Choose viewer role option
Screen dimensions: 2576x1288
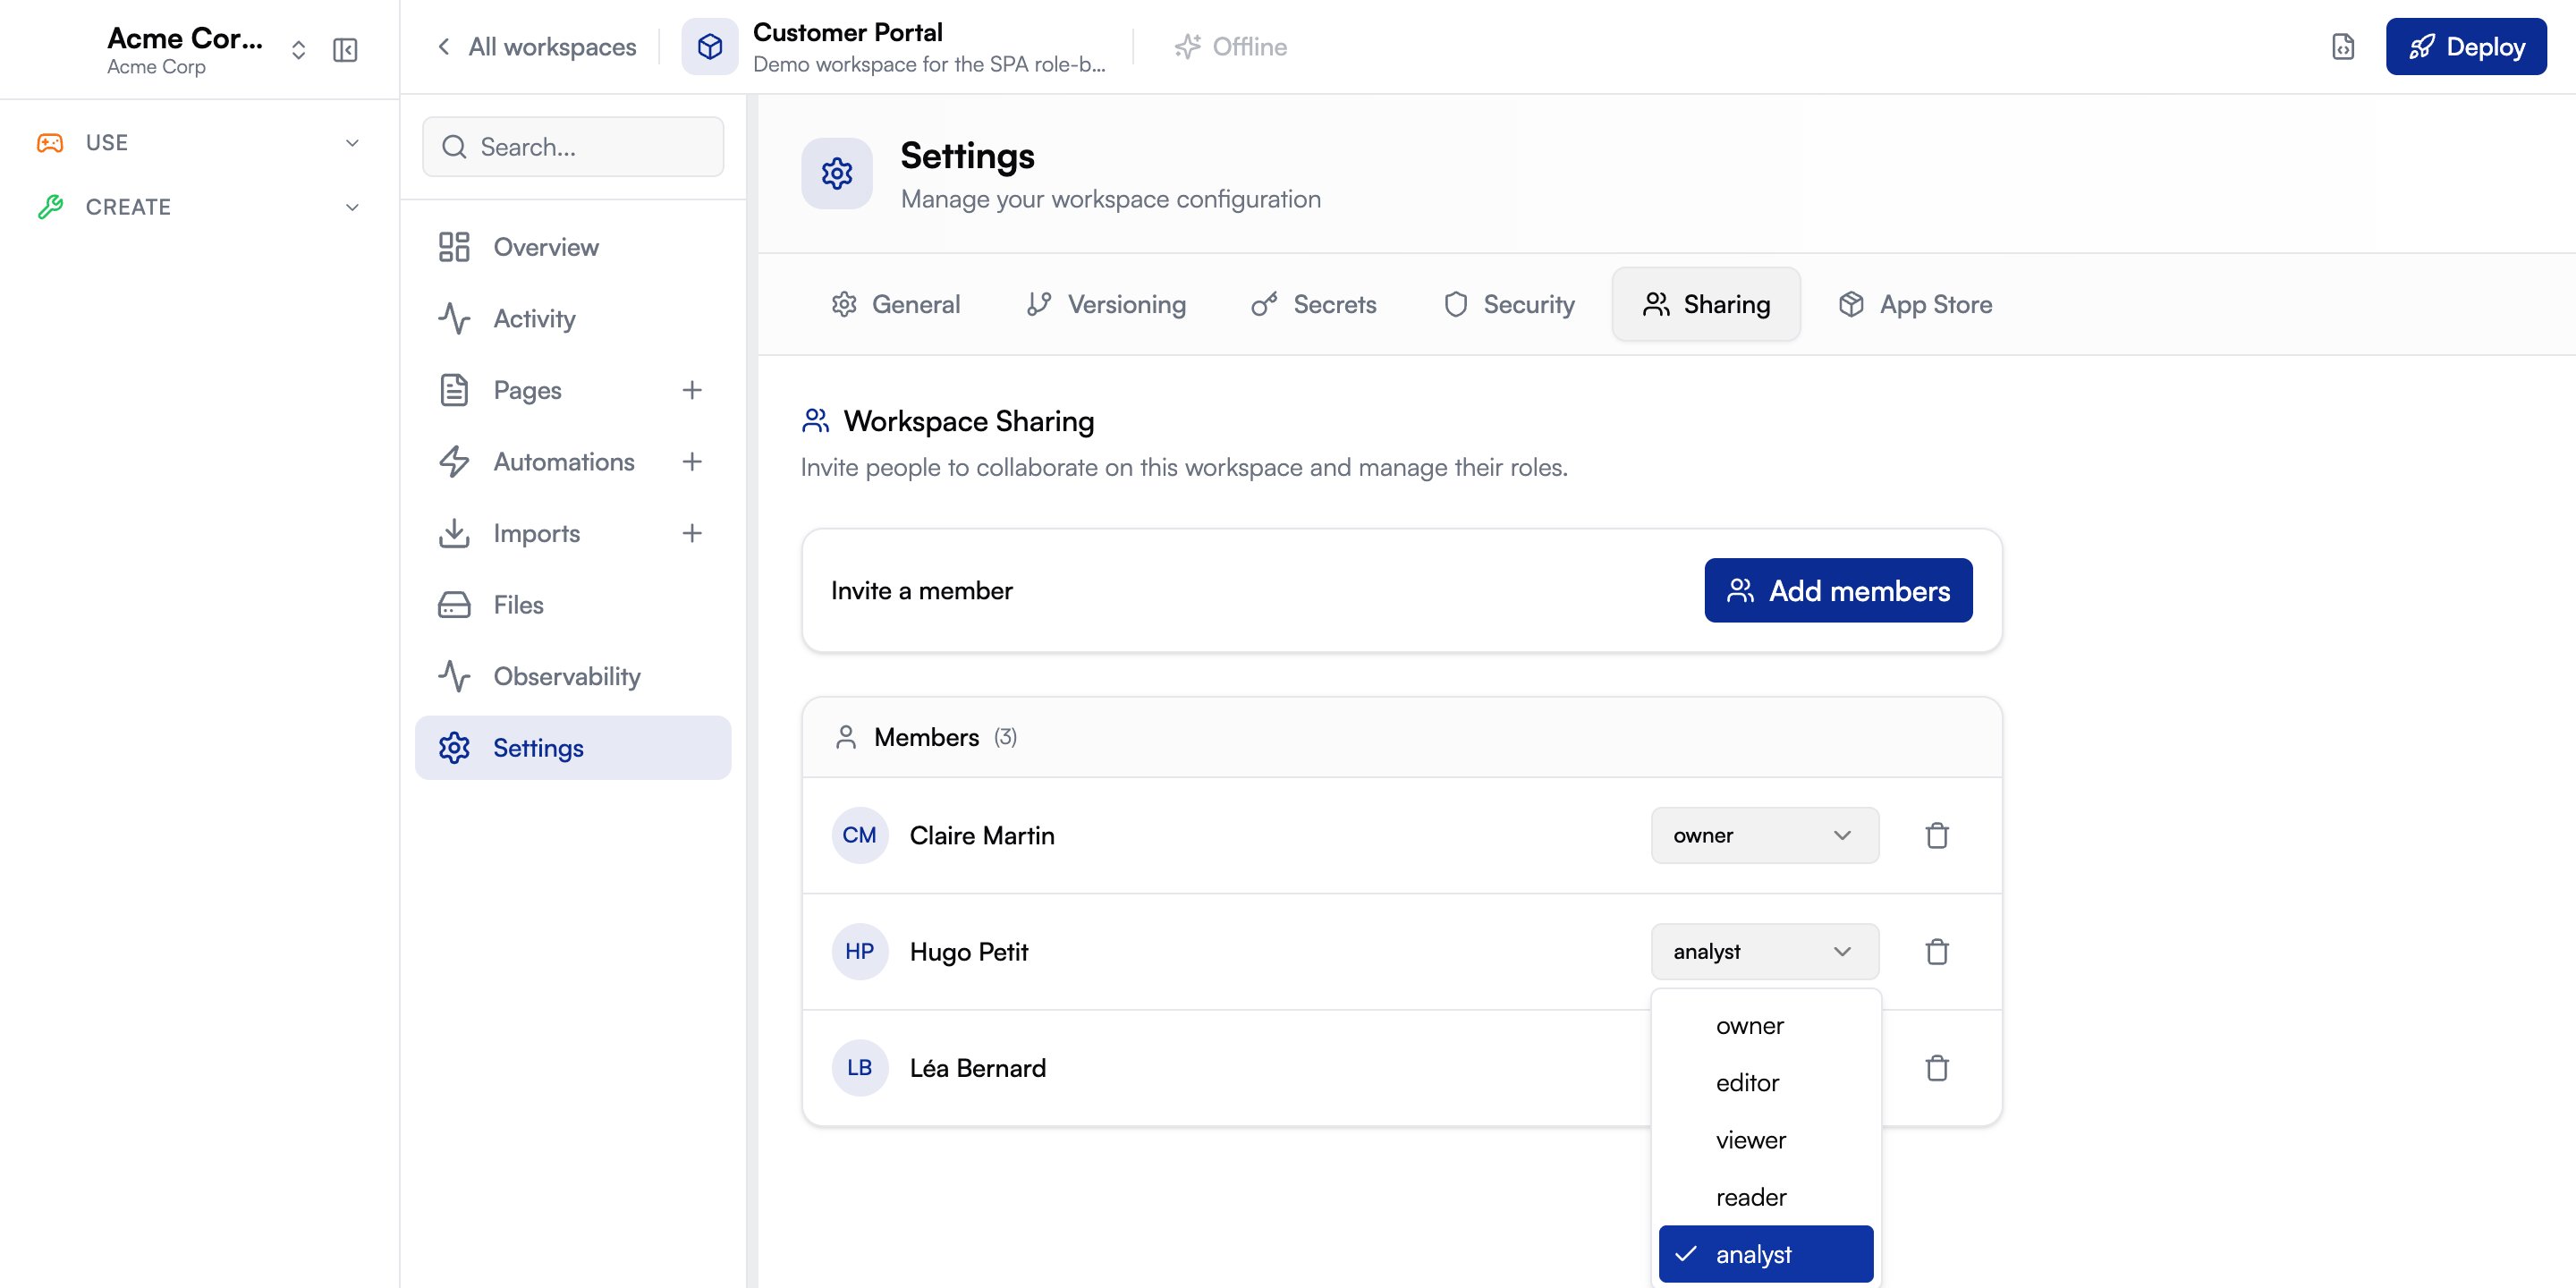(1766, 1140)
